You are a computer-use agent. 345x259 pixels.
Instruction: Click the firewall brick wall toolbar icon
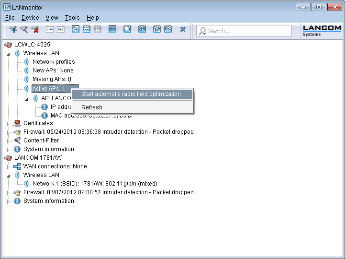tap(87, 30)
